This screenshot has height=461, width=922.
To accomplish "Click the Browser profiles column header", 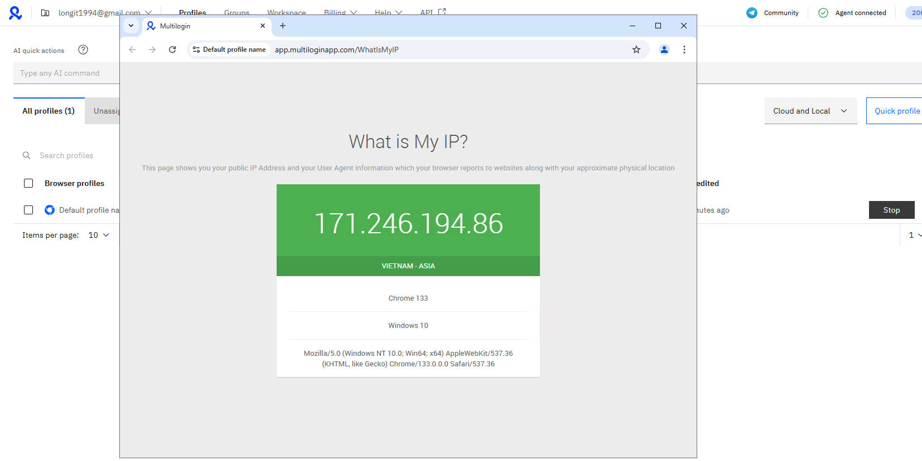I will tap(74, 183).
